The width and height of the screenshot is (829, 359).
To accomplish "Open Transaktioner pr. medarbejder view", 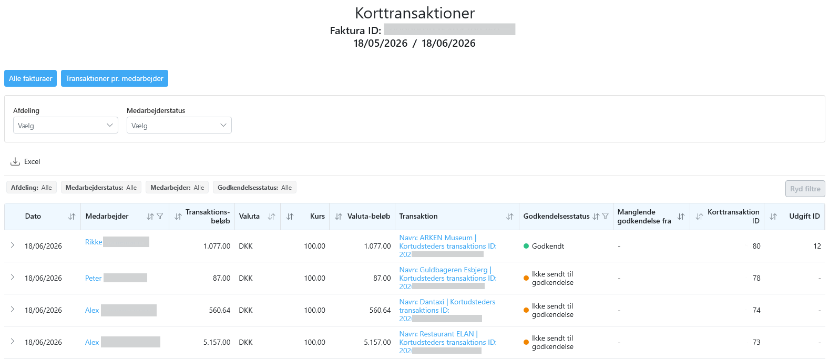I will (x=115, y=78).
